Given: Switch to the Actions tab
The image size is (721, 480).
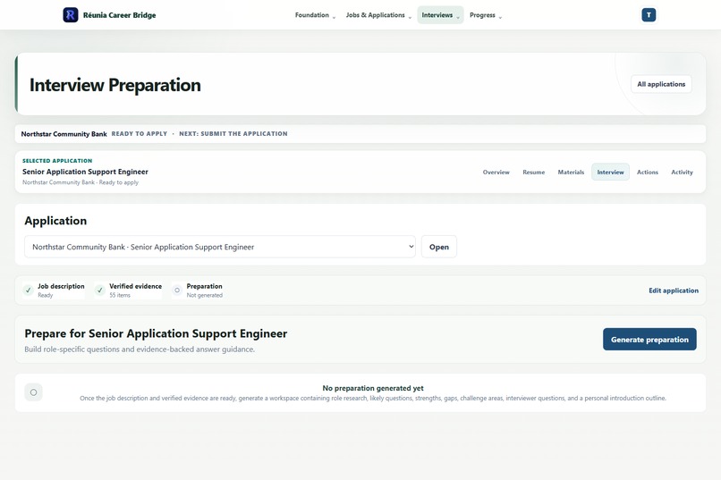Looking at the screenshot, I should point(647,173).
